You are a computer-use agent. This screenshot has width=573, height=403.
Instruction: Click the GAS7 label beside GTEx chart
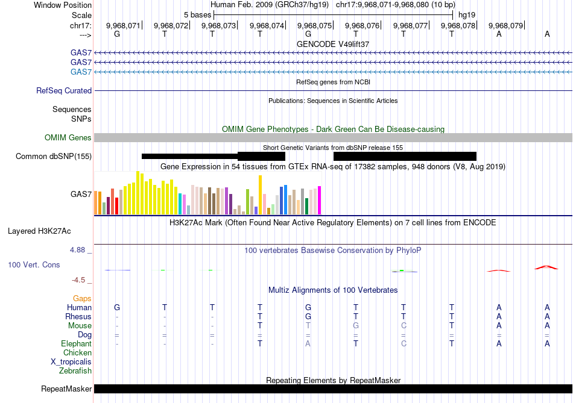coord(81,194)
